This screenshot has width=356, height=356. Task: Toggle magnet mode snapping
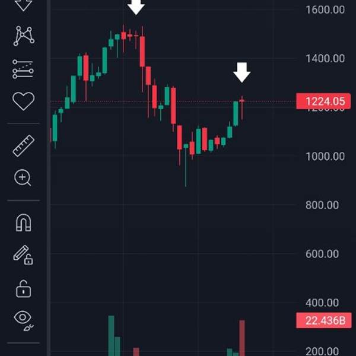23,223
